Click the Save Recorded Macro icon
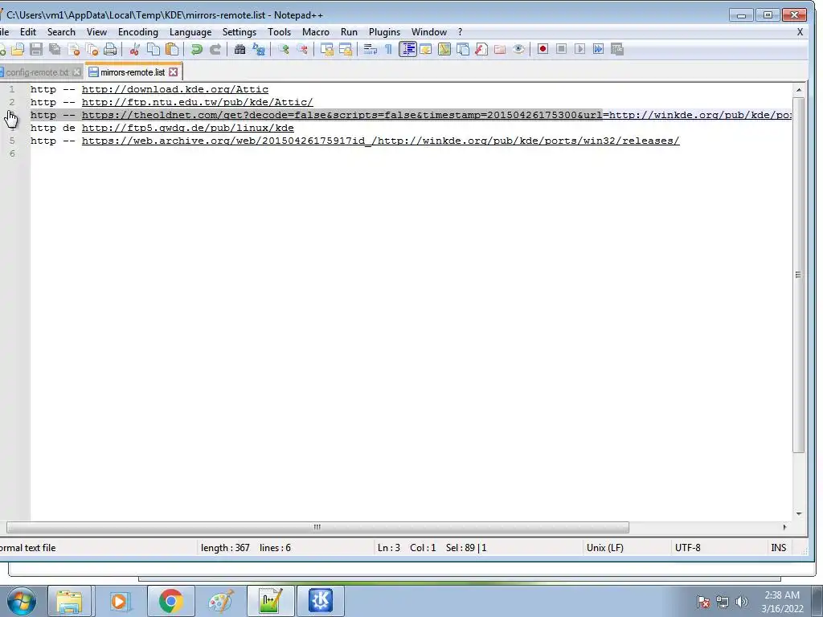Screen dimensions: 823x617 click(x=616, y=49)
